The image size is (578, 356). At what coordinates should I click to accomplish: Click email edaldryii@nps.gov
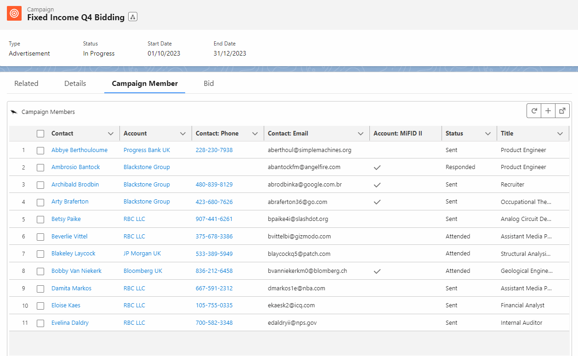pos(292,322)
